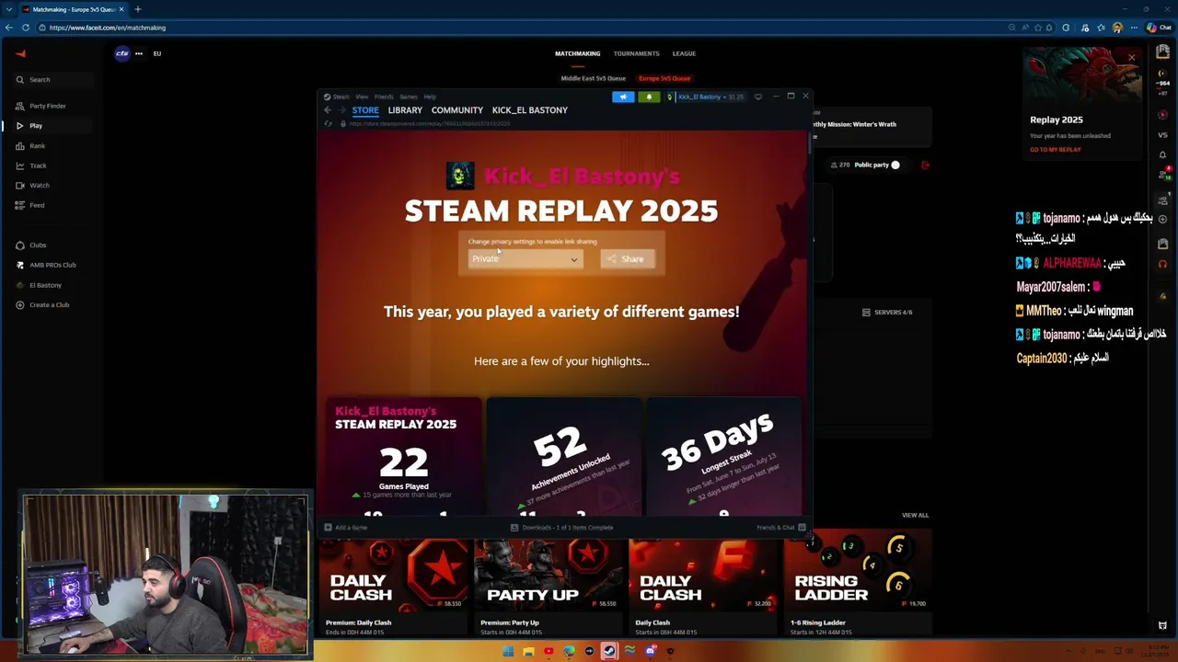Switch to Steam COMMUNITY tab
The image size is (1178, 662).
tap(457, 110)
